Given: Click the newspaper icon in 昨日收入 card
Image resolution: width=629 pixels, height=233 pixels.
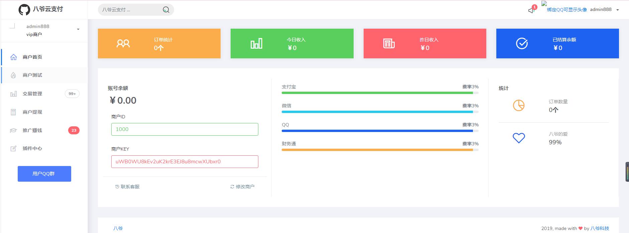Looking at the screenshot, I should tap(389, 43).
